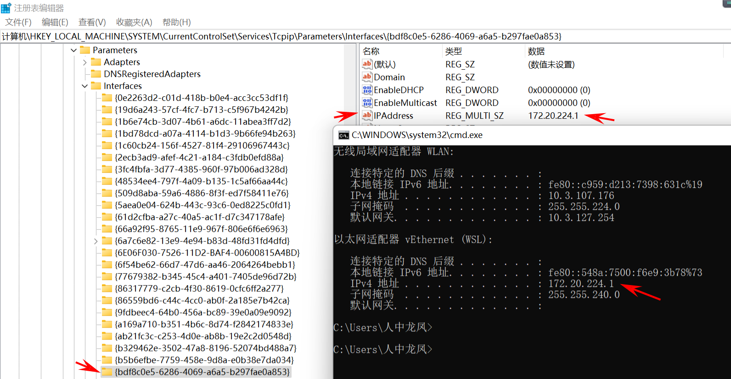
Task: Expand the {6a7c6e82-13e9...} key node
Action: click(96, 241)
